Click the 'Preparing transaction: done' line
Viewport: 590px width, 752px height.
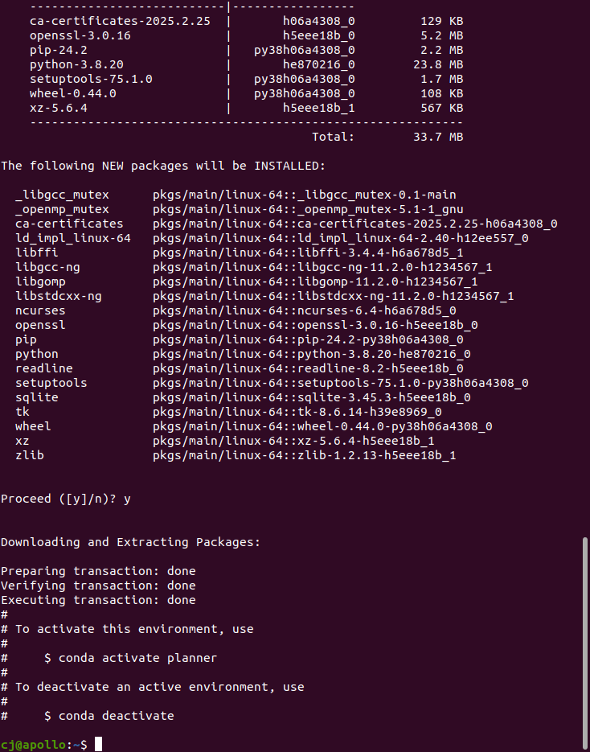pos(98,571)
